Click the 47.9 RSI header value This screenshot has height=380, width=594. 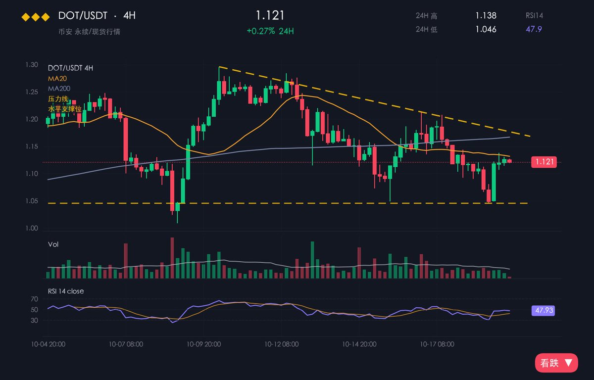coord(534,29)
